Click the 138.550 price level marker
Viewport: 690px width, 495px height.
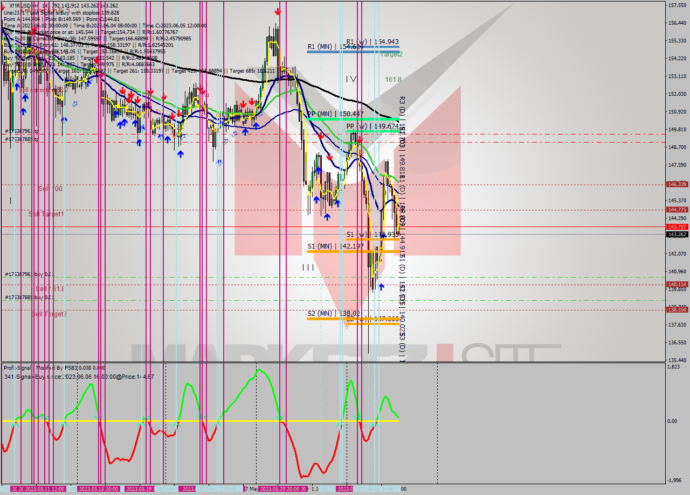click(677, 310)
